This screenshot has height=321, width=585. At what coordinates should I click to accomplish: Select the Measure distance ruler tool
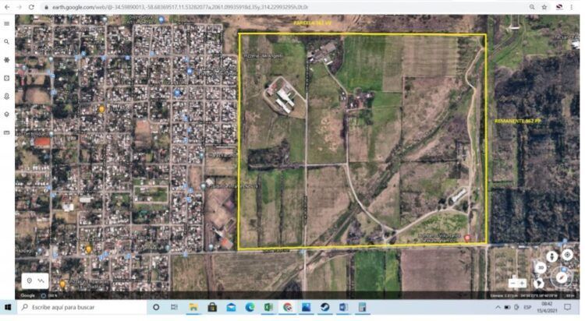(7, 132)
